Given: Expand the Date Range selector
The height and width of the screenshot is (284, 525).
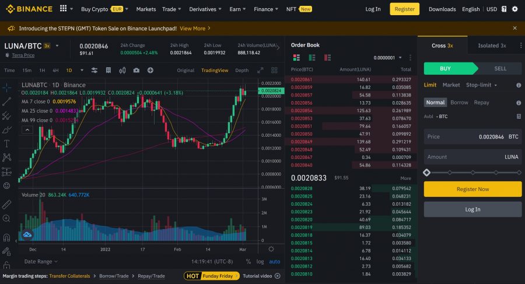Looking at the screenshot, I should (41, 262).
